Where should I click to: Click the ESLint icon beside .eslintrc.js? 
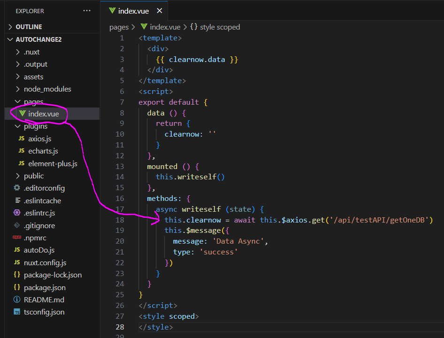click(x=17, y=213)
